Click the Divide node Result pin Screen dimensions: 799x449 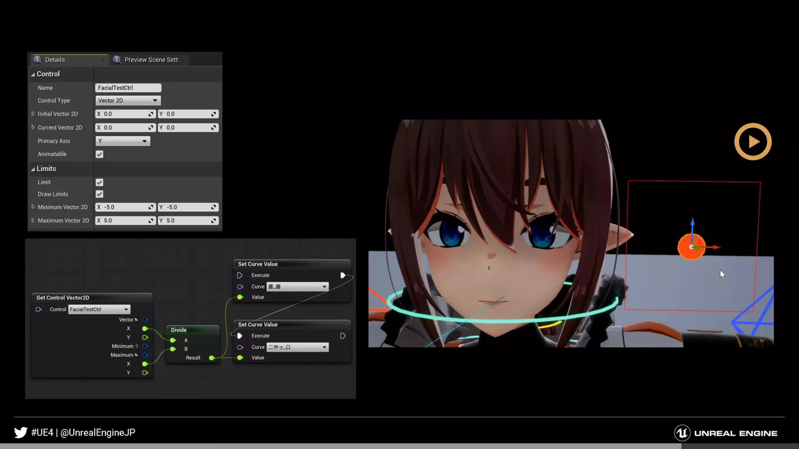coord(211,358)
